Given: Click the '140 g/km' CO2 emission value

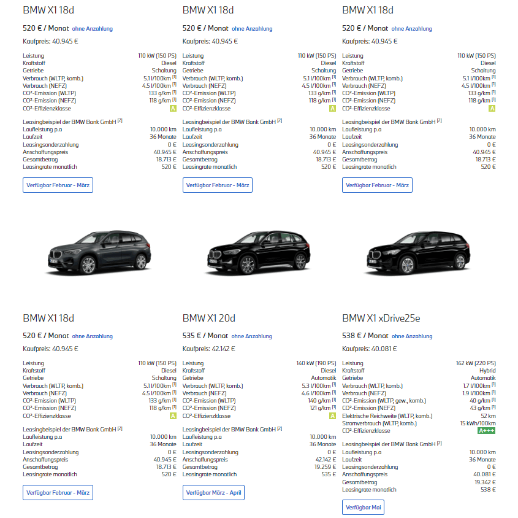Looking at the screenshot, I should [319, 401].
